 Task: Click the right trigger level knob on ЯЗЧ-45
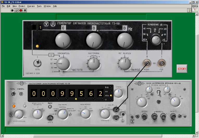(x=167, y=90)
